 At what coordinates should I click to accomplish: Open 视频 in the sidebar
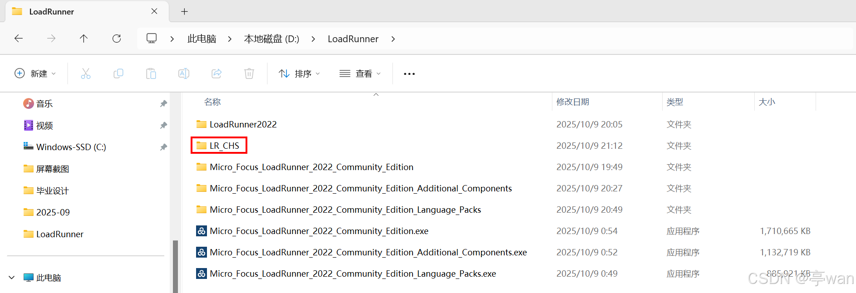click(44, 125)
